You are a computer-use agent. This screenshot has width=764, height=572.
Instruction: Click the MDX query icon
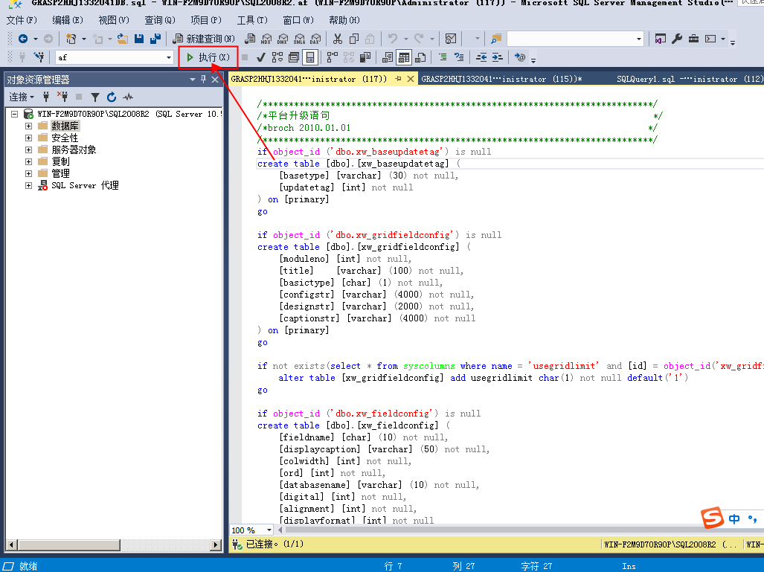click(x=266, y=39)
